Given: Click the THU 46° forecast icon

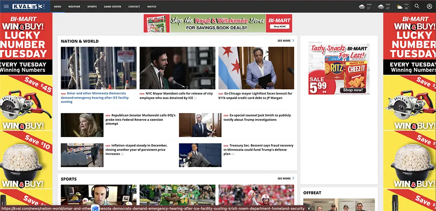Looking at the screenshot, I should pos(399,7).
